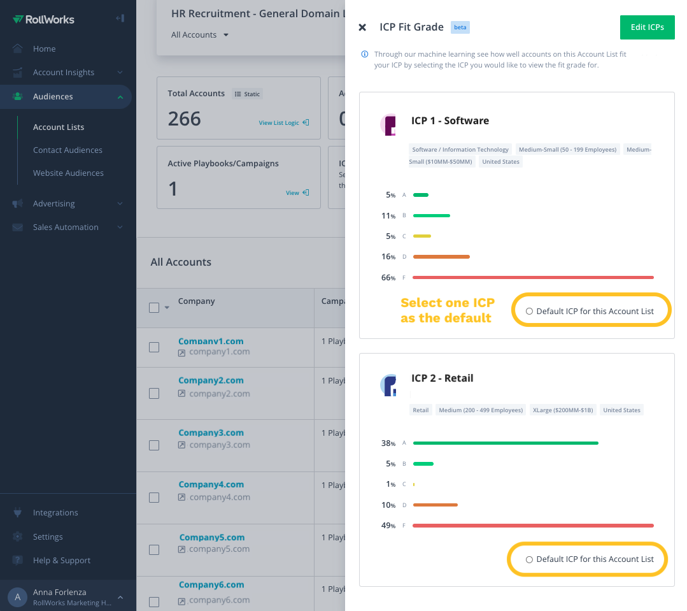Image resolution: width=687 pixels, height=611 pixels.
Task: Click the Account Insights chart icon
Action: coord(17,72)
